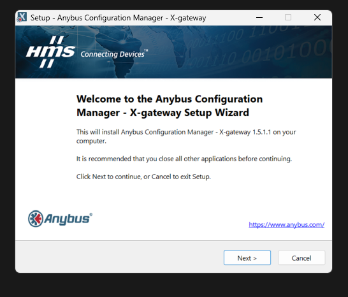Image resolution: width=348 pixels, height=297 pixels.
Task: Click the Welcome heading text
Action: tap(170, 106)
